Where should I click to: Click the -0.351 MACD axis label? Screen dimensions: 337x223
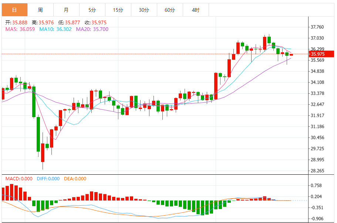(x=317, y=208)
